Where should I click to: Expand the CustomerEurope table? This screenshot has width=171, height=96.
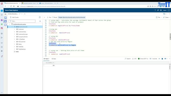15,34
